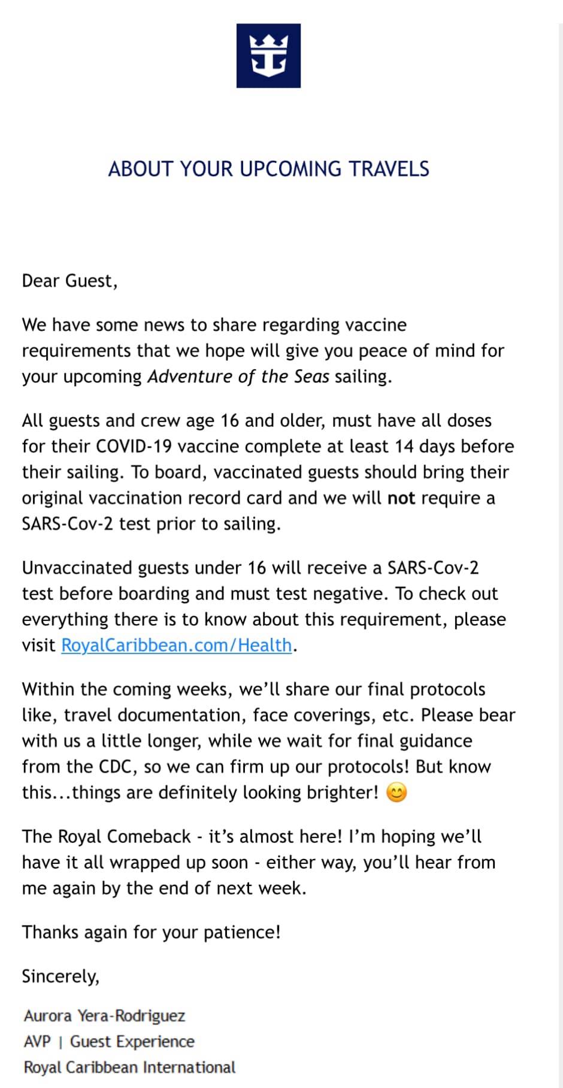This screenshot has height=1088, width=563.
Task: Click the sender name Aurora Yera-Rodriguez
Action: click(104, 1015)
